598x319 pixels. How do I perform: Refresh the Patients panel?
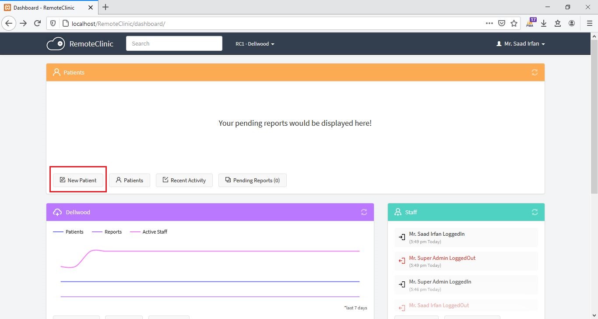pyautogui.click(x=535, y=72)
